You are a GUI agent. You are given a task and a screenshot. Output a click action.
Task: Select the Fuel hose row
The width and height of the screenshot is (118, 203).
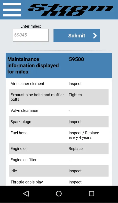click(x=59, y=135)
